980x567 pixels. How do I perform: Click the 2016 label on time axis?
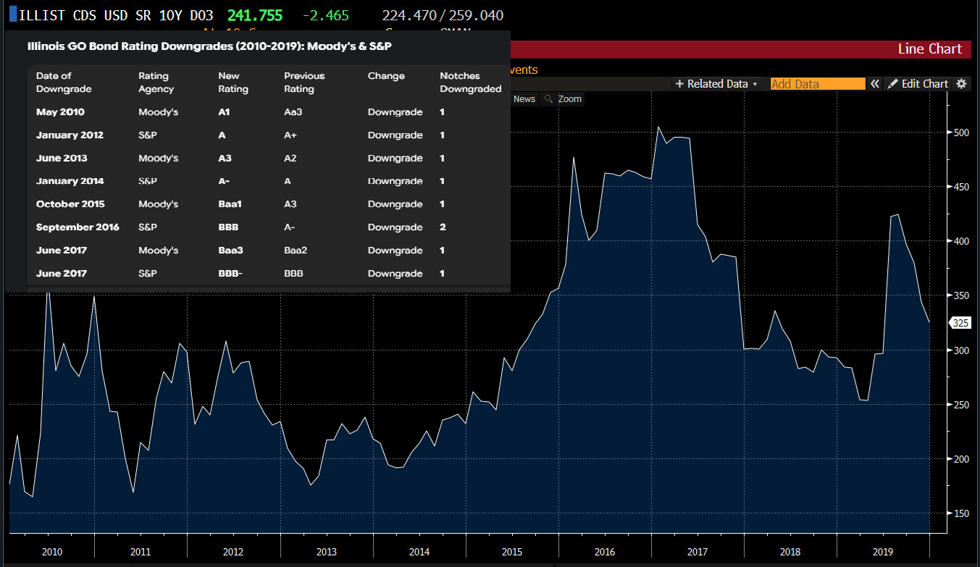click(605, 553)
